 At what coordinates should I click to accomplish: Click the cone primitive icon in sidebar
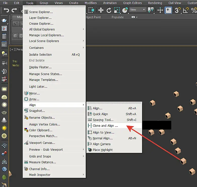pos(4,120)
